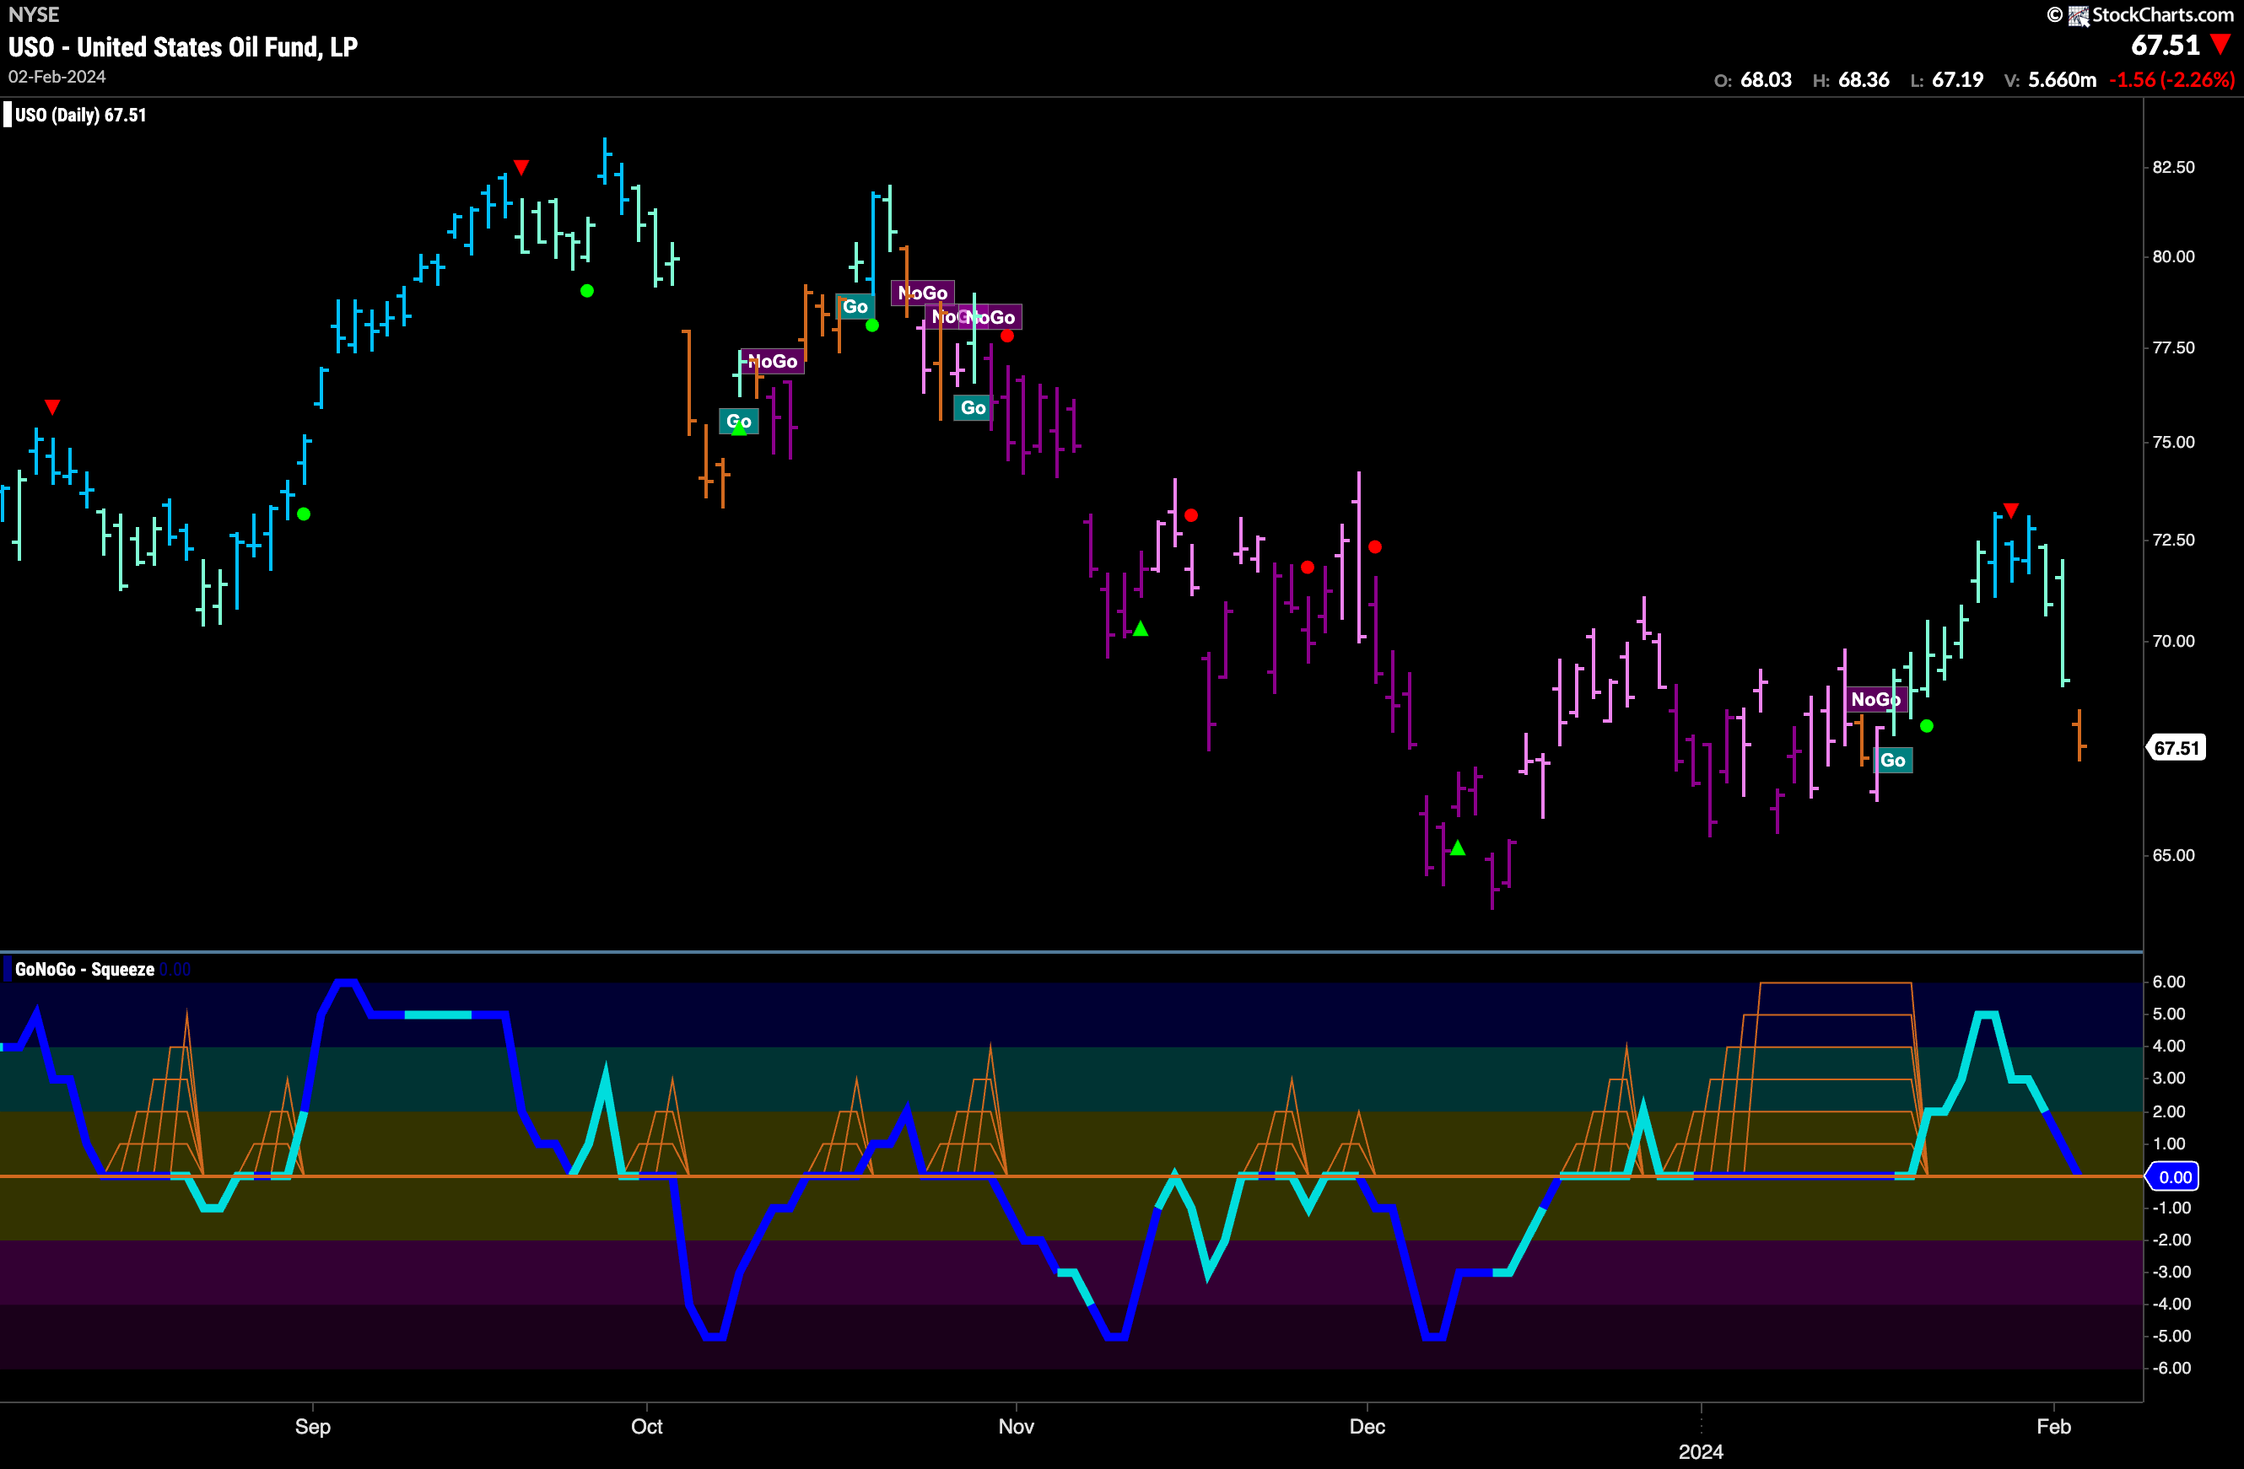Click the Dec month label on time axis

tap(1367, 1427)
